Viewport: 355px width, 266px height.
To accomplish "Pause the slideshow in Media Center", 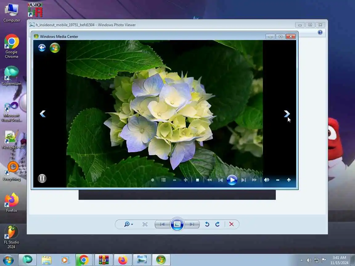I will tap(42, 179).
